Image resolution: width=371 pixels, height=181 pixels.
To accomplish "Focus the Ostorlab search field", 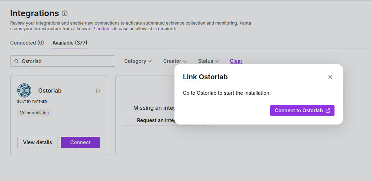I will tap(63, 61).
